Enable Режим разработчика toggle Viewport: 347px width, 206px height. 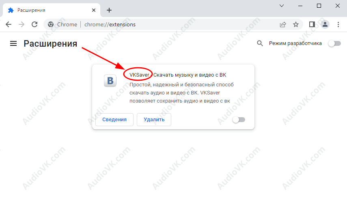(334, 43)
